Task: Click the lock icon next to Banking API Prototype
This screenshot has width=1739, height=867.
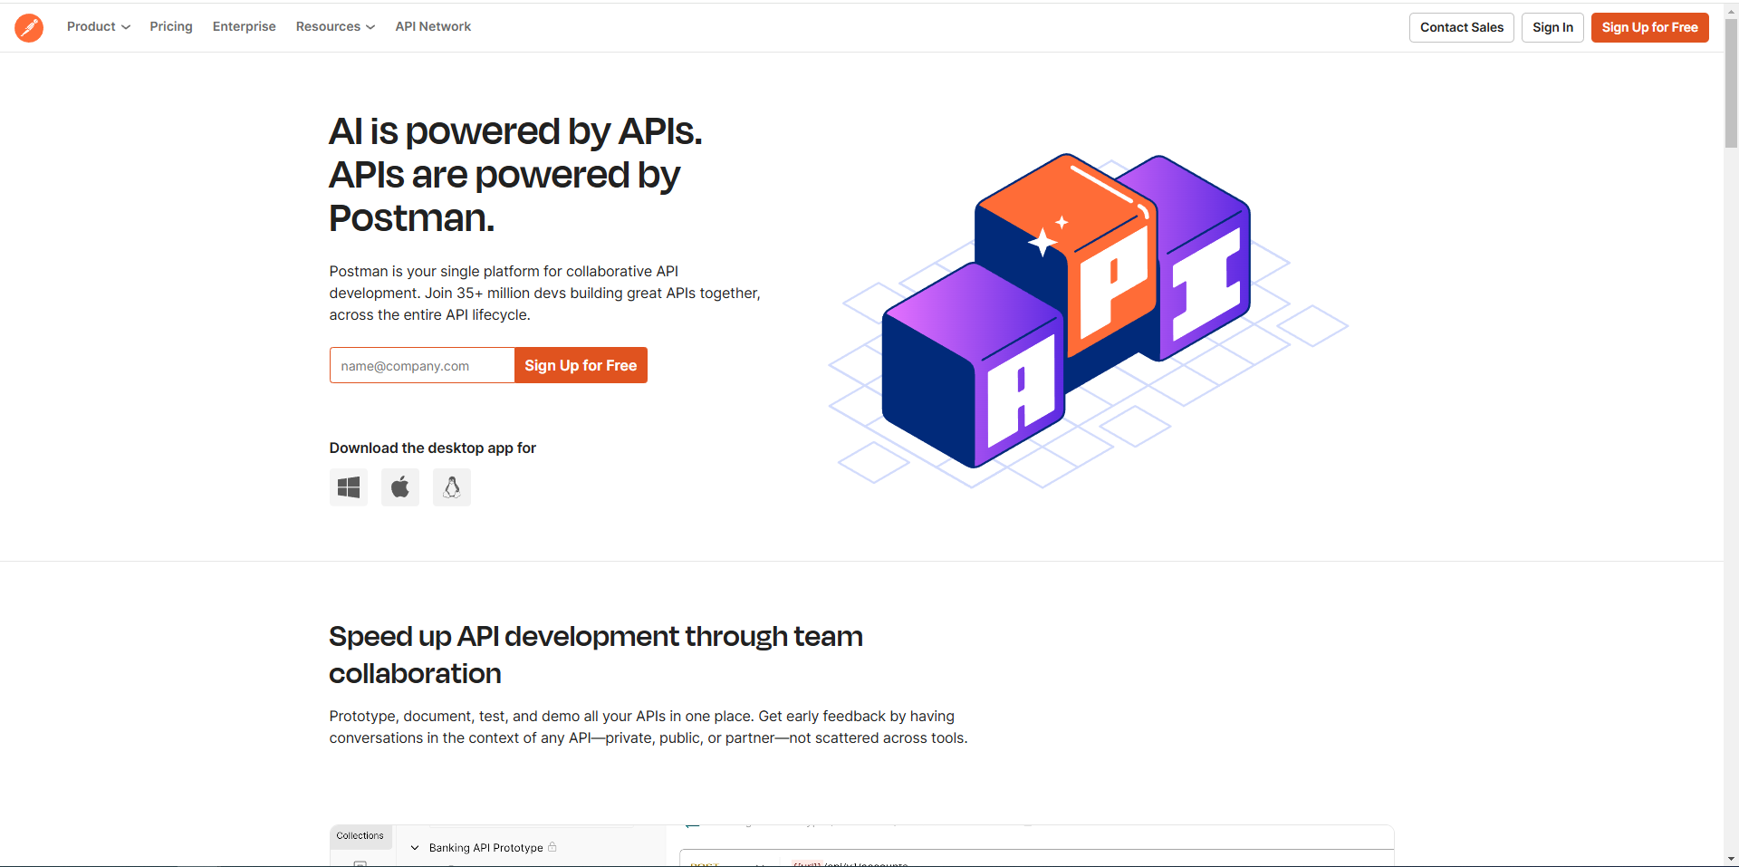Action: tap(552, 847)
